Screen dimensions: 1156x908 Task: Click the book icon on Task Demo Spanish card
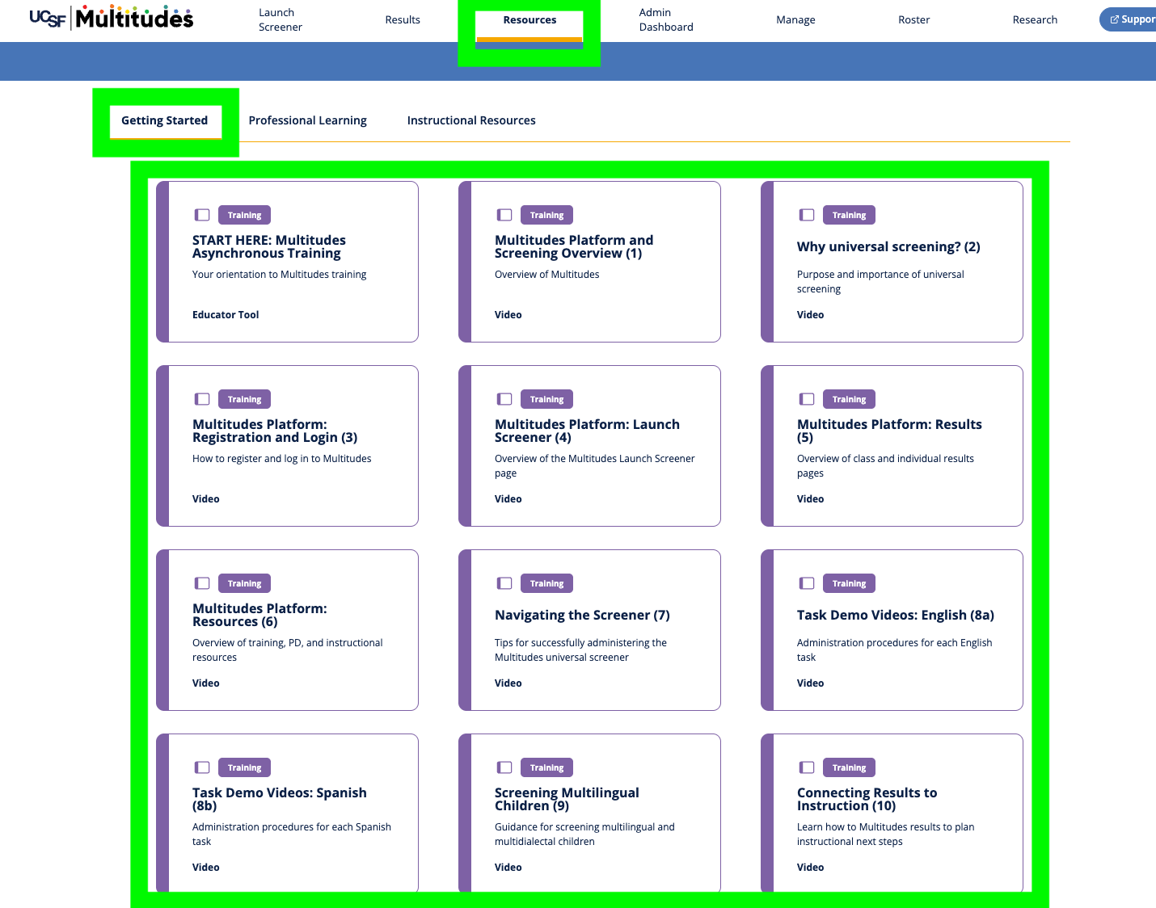[202, 767]
